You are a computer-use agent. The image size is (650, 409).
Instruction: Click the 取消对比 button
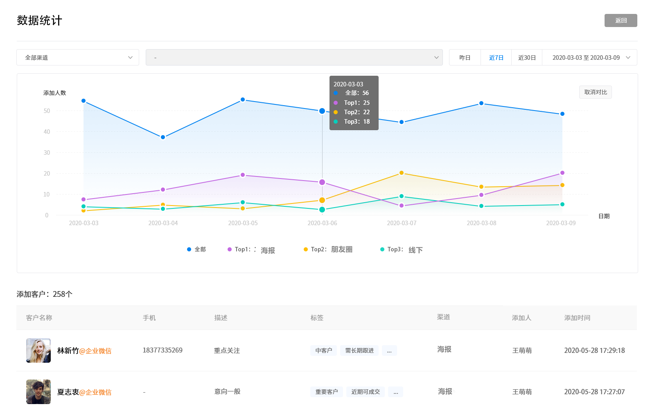(595, 92)
